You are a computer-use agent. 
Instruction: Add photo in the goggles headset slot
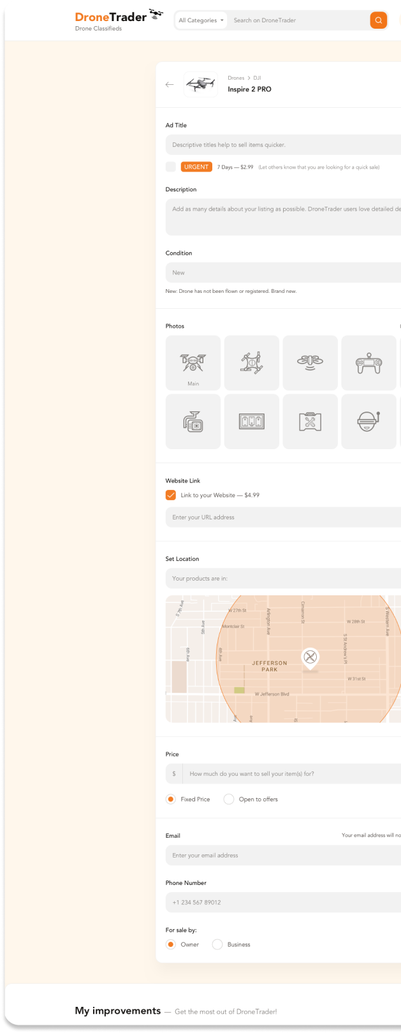click(x=369, y=422)
